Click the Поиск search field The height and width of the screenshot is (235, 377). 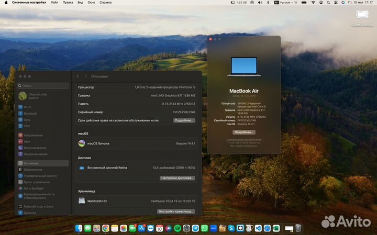[x=43, y=85]
